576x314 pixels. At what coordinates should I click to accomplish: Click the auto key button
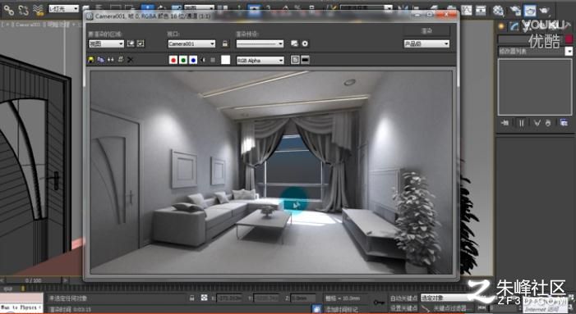[x=403, y=298]
